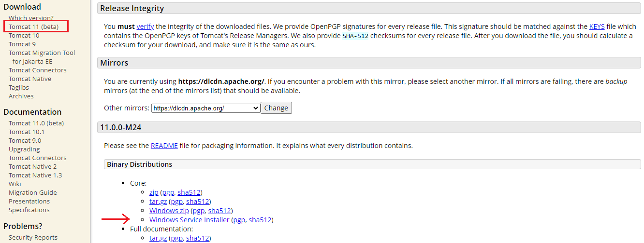
Task: Open the mirrors dropdown list
Action: [206, 108]
